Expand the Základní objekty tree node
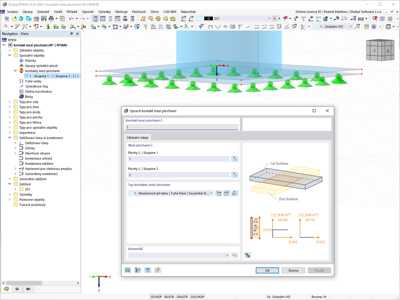Image resolution: width=400 pixels, height=300 pixels. point(10,50)
